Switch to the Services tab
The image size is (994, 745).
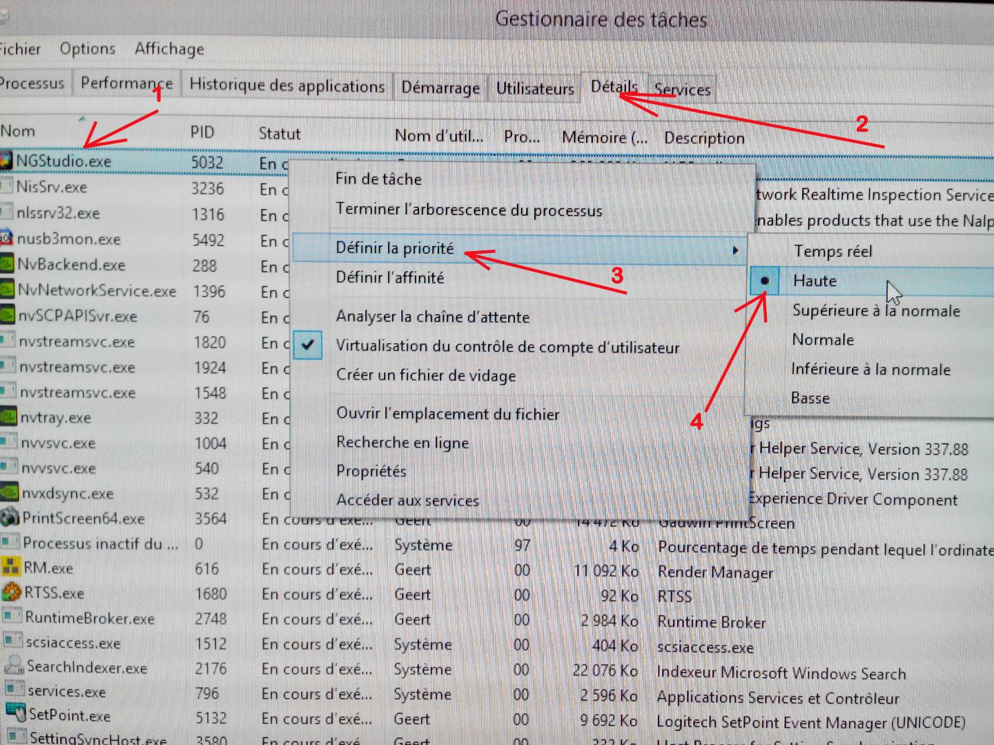[x=682, y=90]
